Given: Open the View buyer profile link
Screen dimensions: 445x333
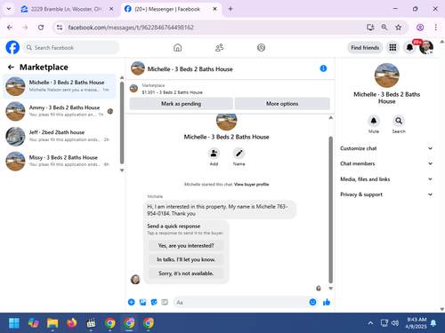Looking at the screenshot, I should pos(251,185).
